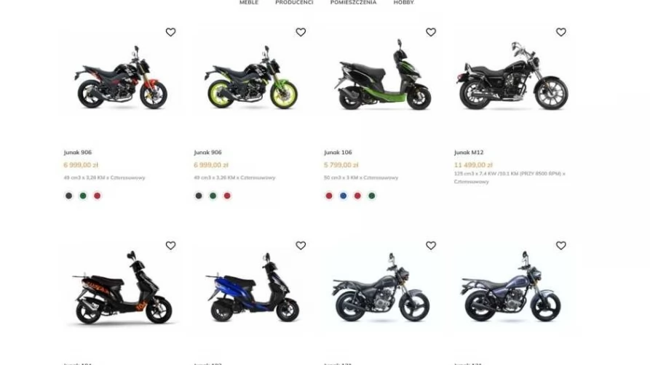The image size is (650, 365).
Task: Select blue color for Junak 106
Action: (x=344, y=196)
